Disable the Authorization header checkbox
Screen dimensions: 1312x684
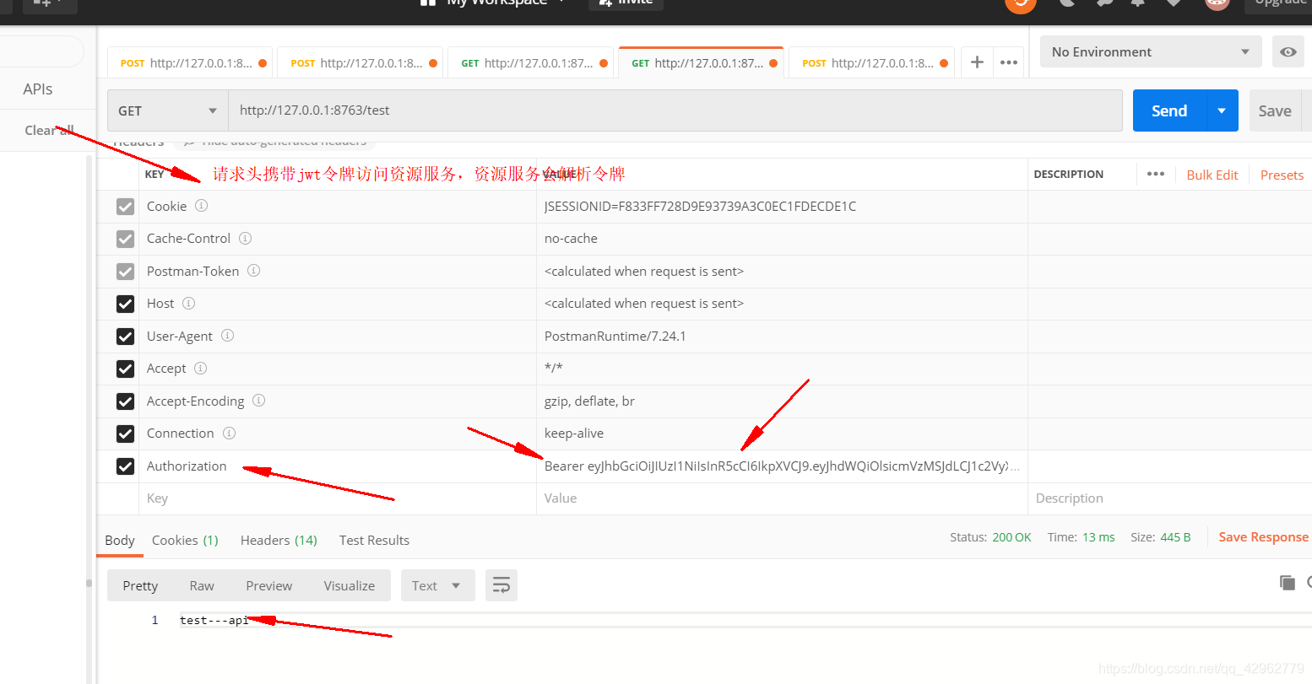(125, 466)
